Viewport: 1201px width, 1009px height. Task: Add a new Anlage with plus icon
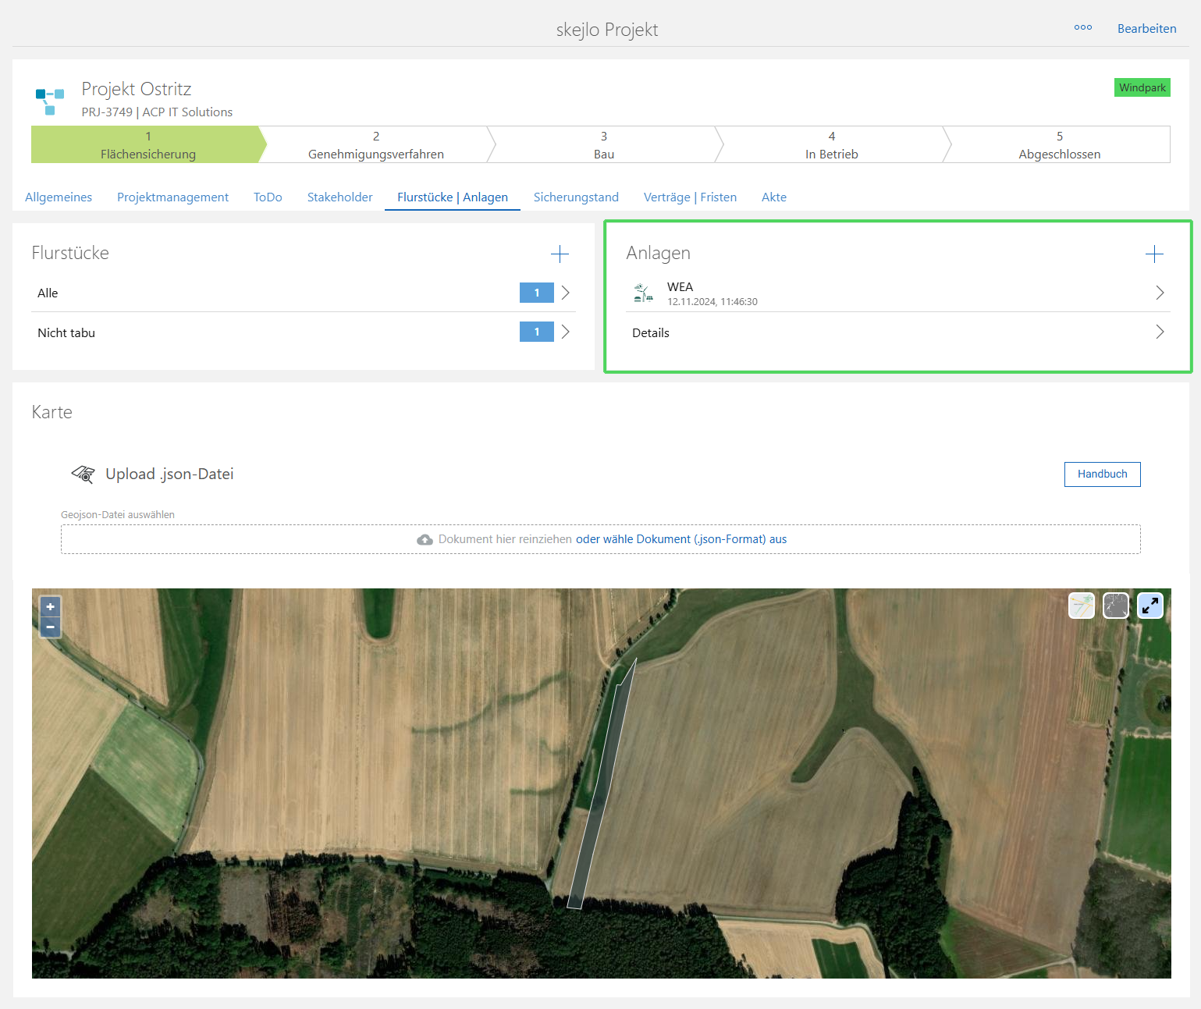pos(1154,254)
